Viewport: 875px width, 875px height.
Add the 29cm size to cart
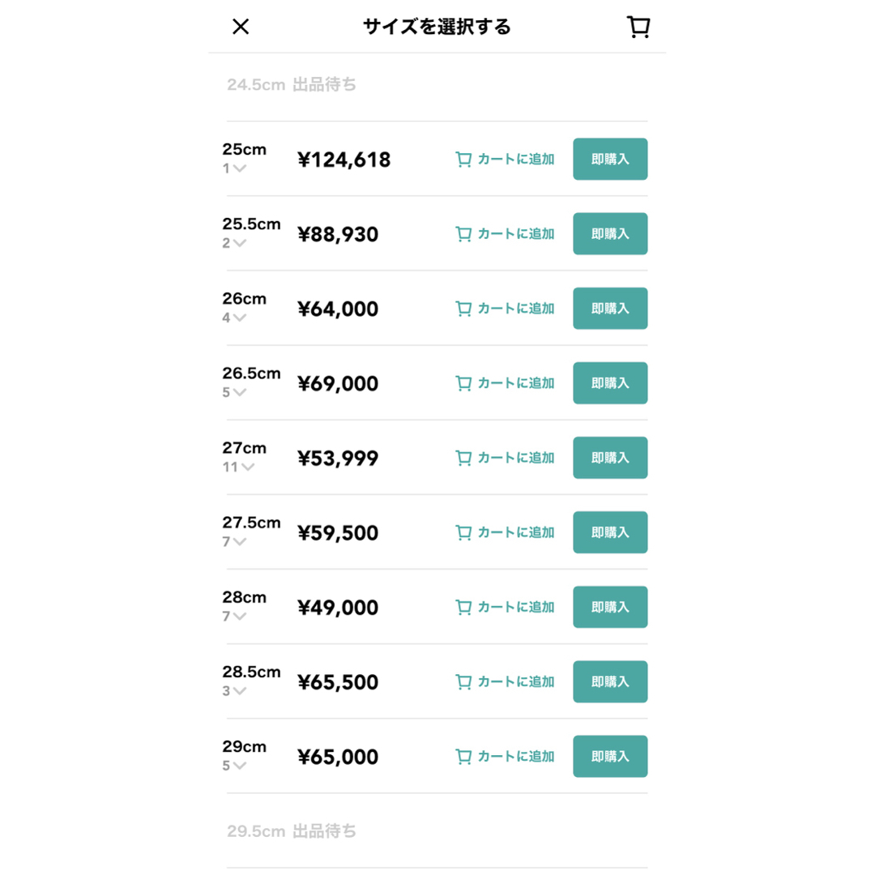click(x=505, y=757)
